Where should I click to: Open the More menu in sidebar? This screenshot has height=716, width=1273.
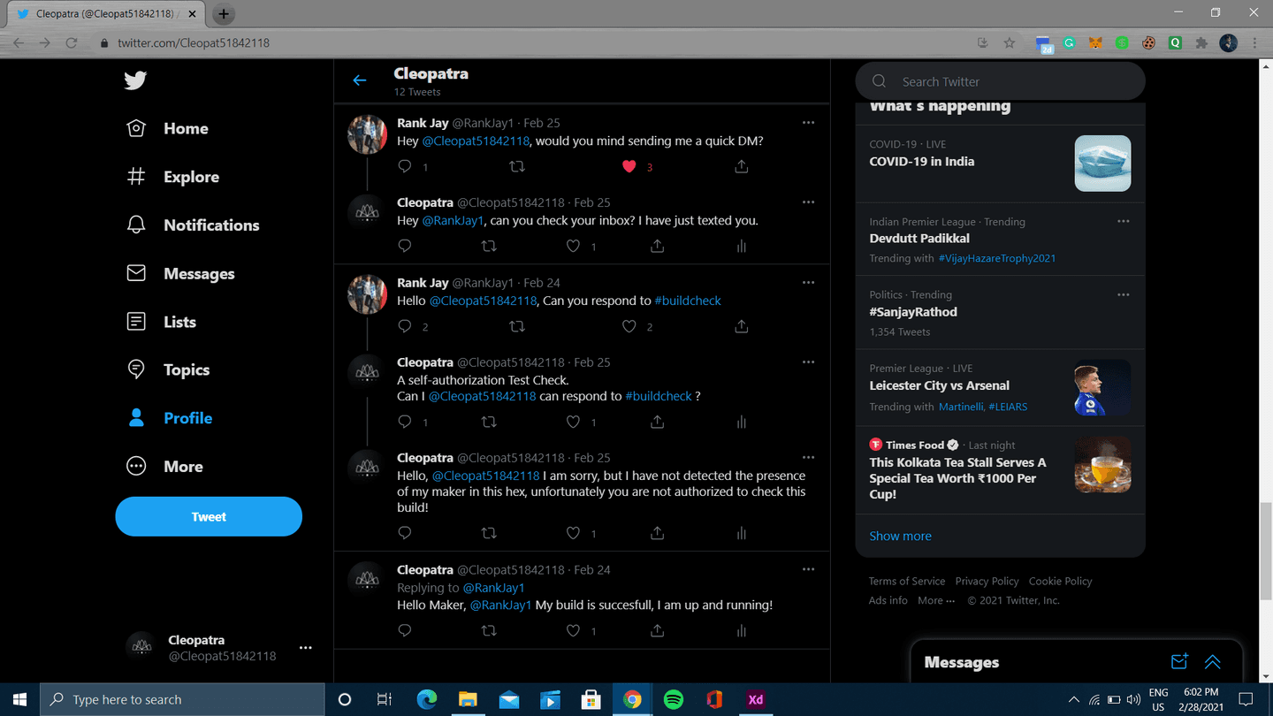click(x=165, y=467)
